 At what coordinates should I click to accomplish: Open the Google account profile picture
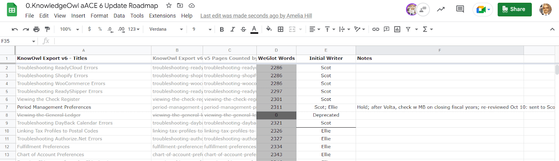pos(545,9)
